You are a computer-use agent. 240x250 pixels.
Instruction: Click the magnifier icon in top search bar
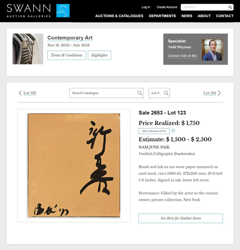[230, 7]
